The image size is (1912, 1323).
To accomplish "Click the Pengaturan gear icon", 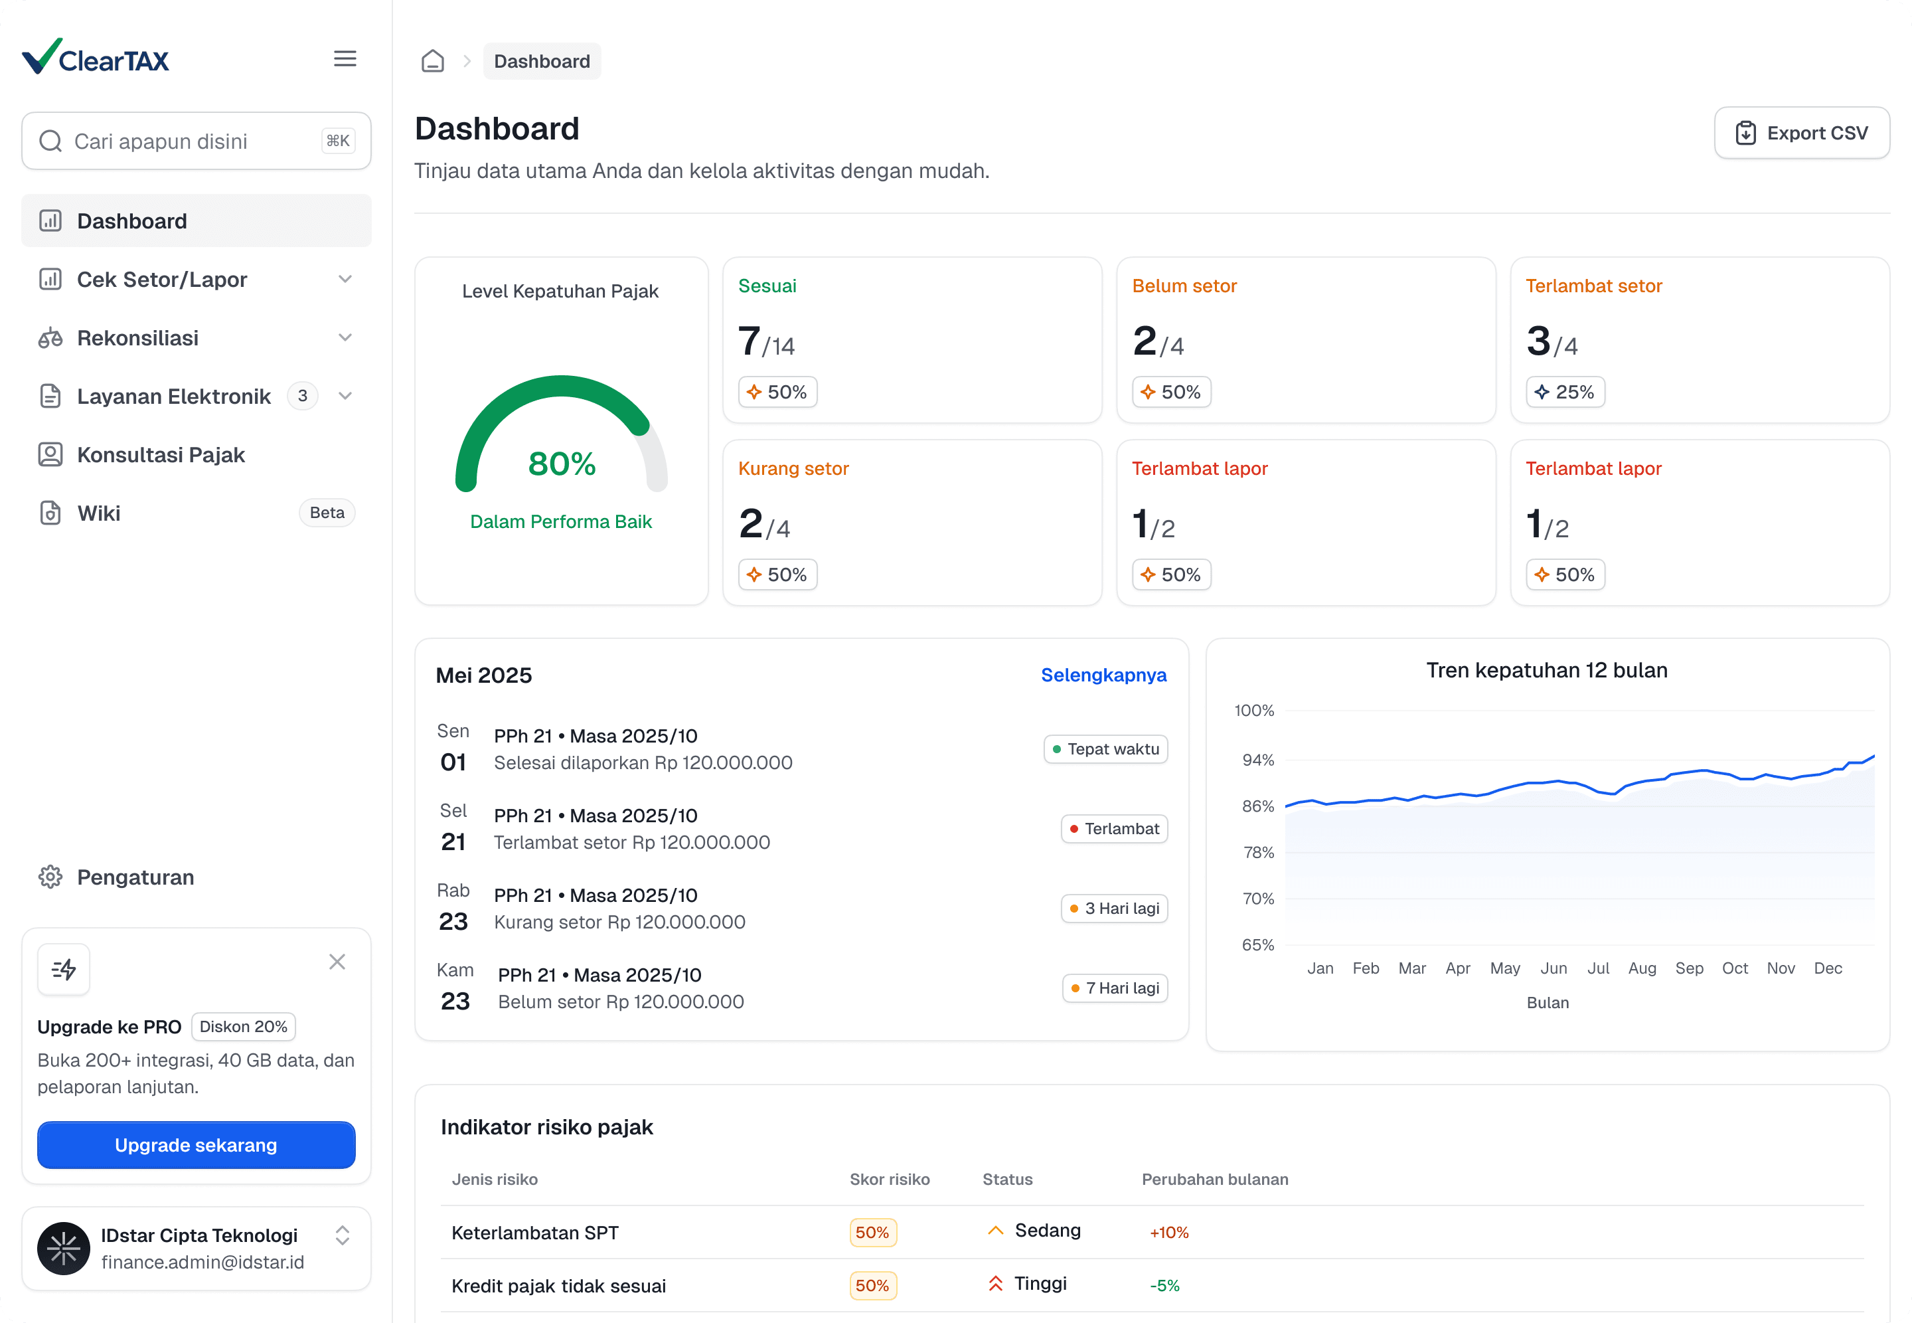I will pyautogui.click(x=50, y=877).
